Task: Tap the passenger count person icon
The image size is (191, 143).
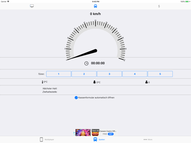Action: [x=146, y=82]
